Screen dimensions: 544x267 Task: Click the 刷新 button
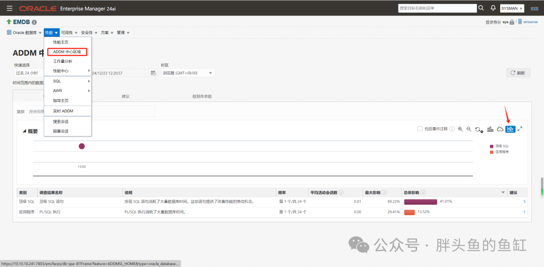click(518, 73)
